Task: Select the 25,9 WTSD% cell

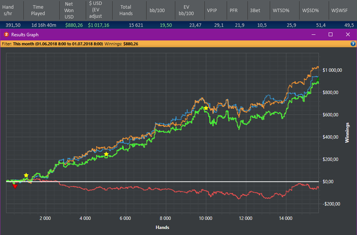Action: 291,25
